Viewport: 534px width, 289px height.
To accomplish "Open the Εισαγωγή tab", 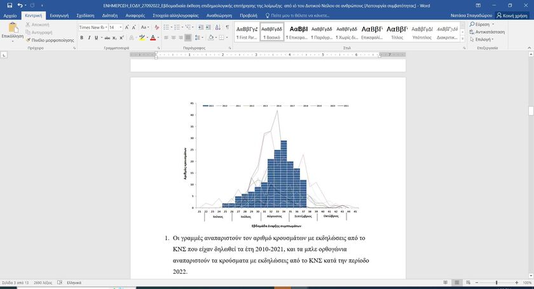I will coord(59,15).
